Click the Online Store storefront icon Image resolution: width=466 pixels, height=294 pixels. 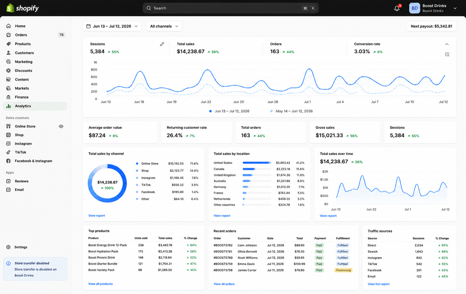pyautogui.click(x=9, y=126)
